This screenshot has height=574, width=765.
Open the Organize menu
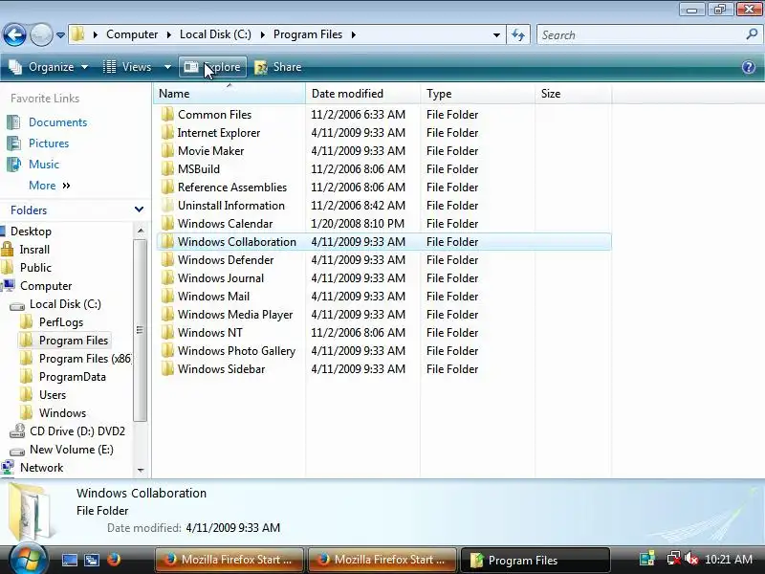click(x=49, y=67)
